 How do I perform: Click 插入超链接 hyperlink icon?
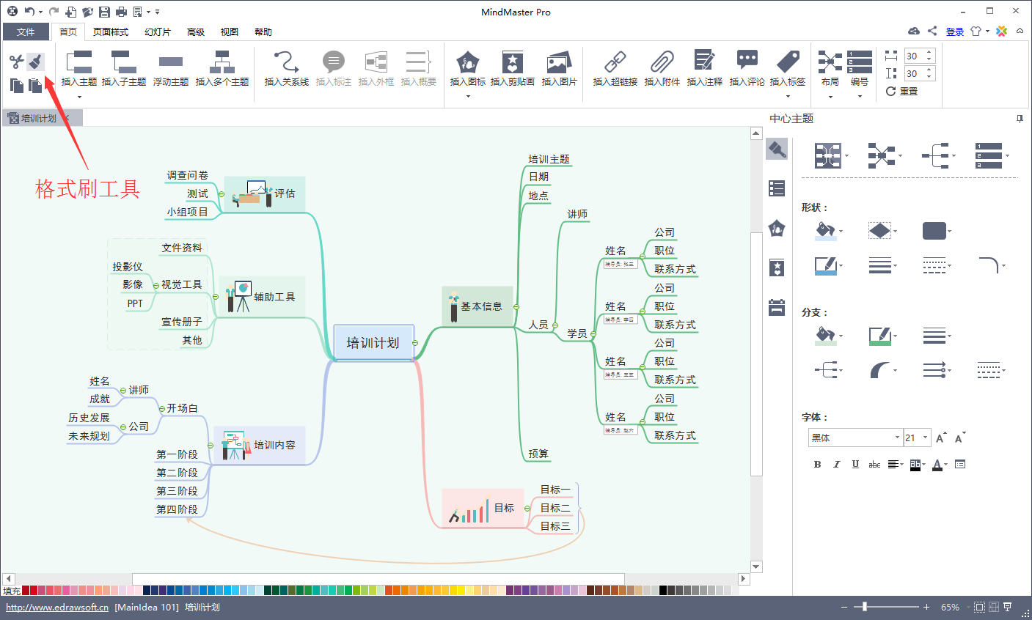[x=615, y=63]
